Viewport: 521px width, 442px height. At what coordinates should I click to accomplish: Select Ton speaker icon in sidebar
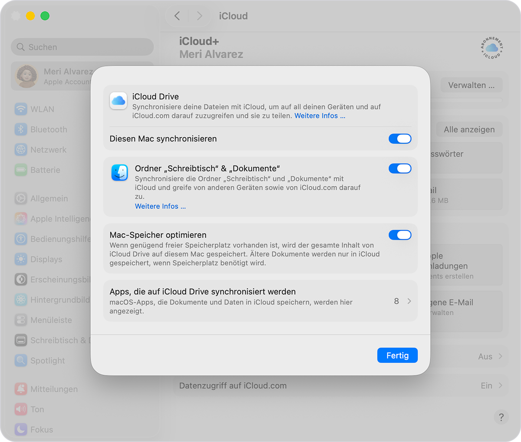[x=21, y=409]
